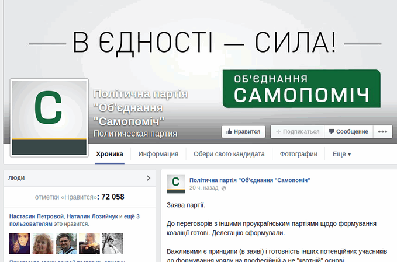The image size is (397, 262).
Task: Open the page profile picture with the green C
Action: pyautogui.click(x=49, y=118)
